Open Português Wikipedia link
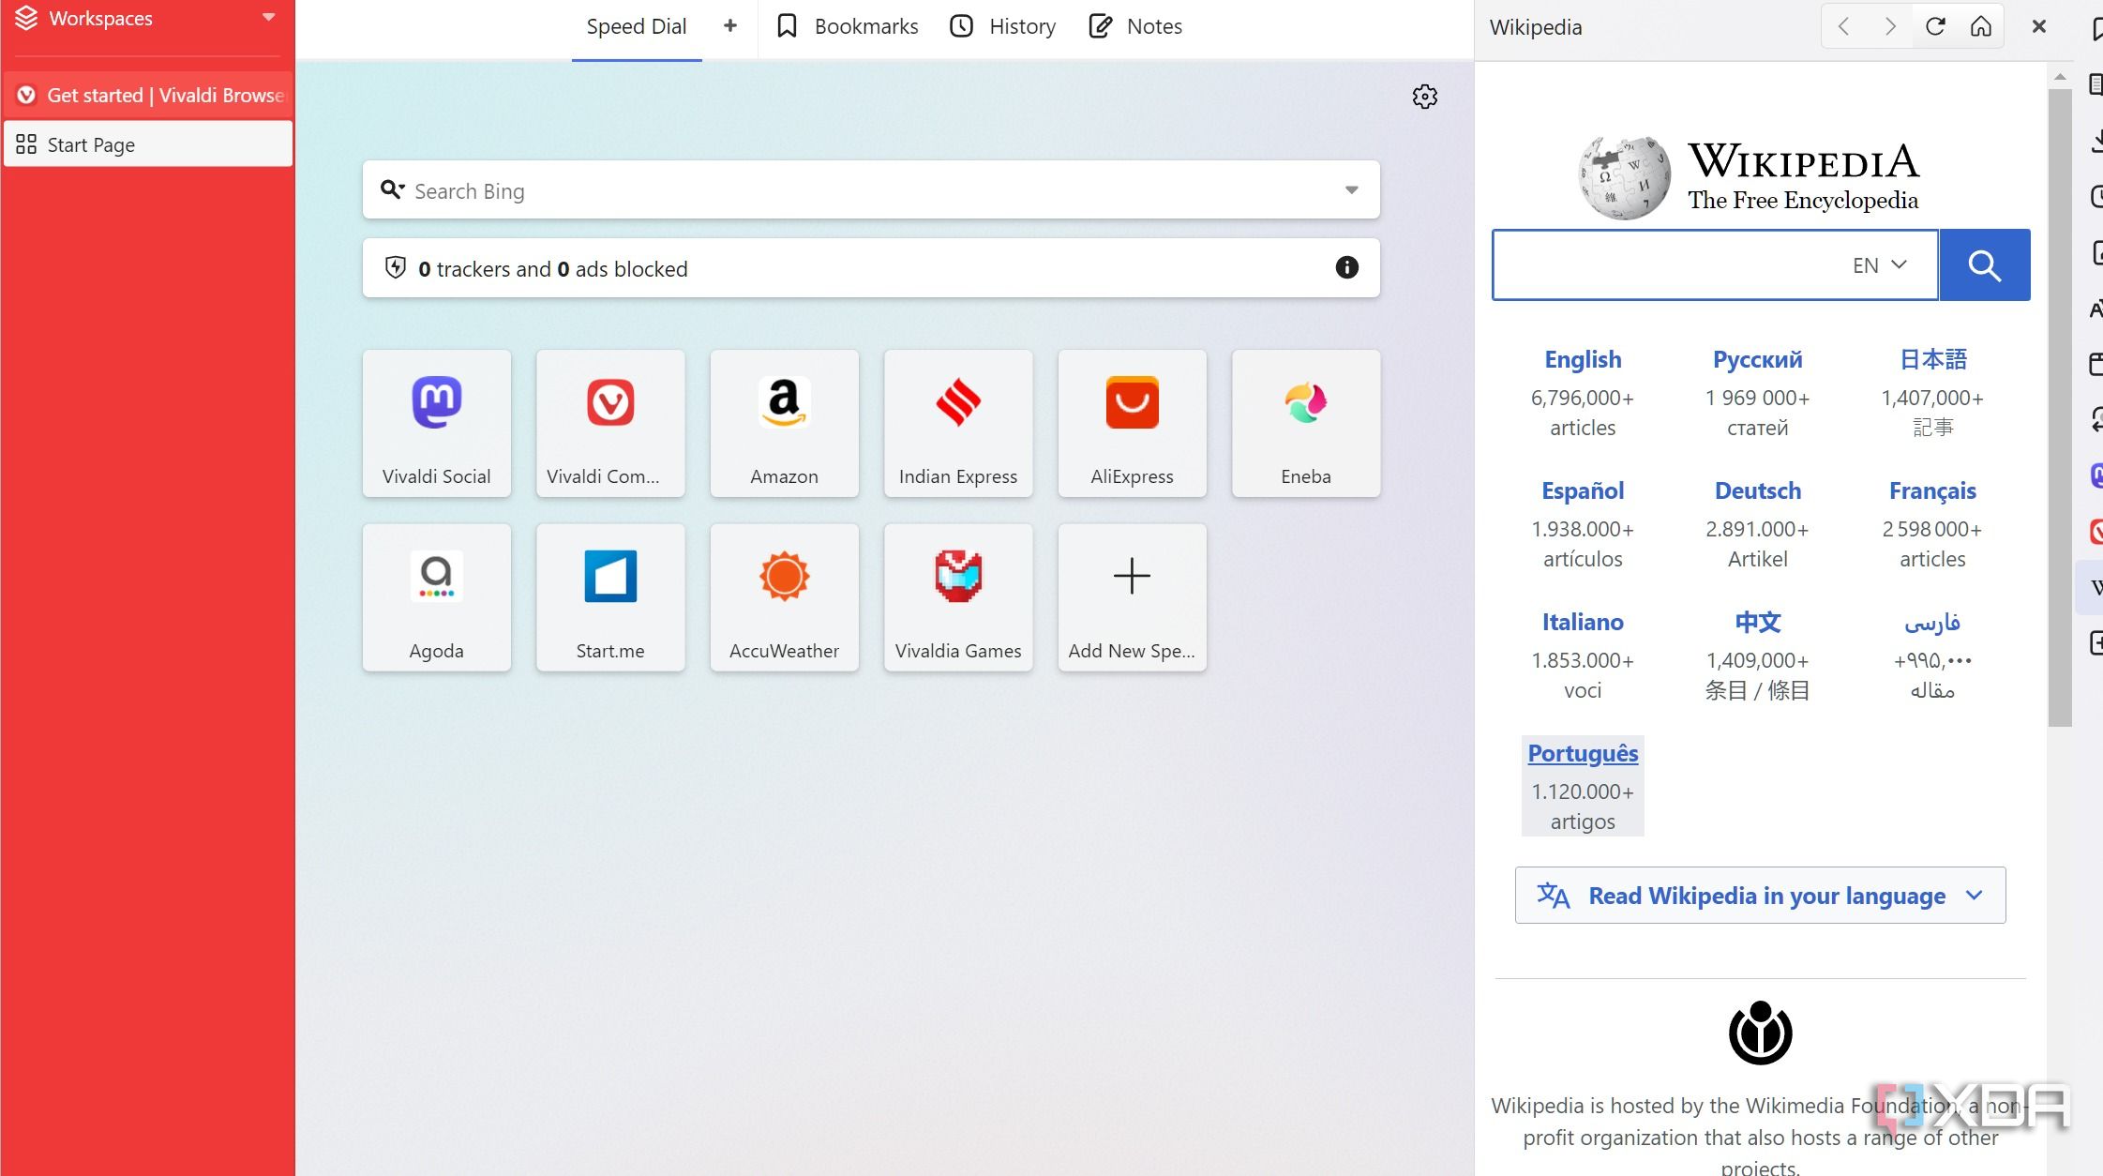This screenshot has height=1176, width=2103. coord(1583,753)
